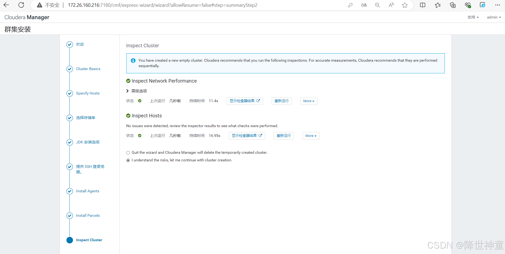This screenshot has width=505, height=254.
Task: Open split screen icon
Action: (423, 5)
